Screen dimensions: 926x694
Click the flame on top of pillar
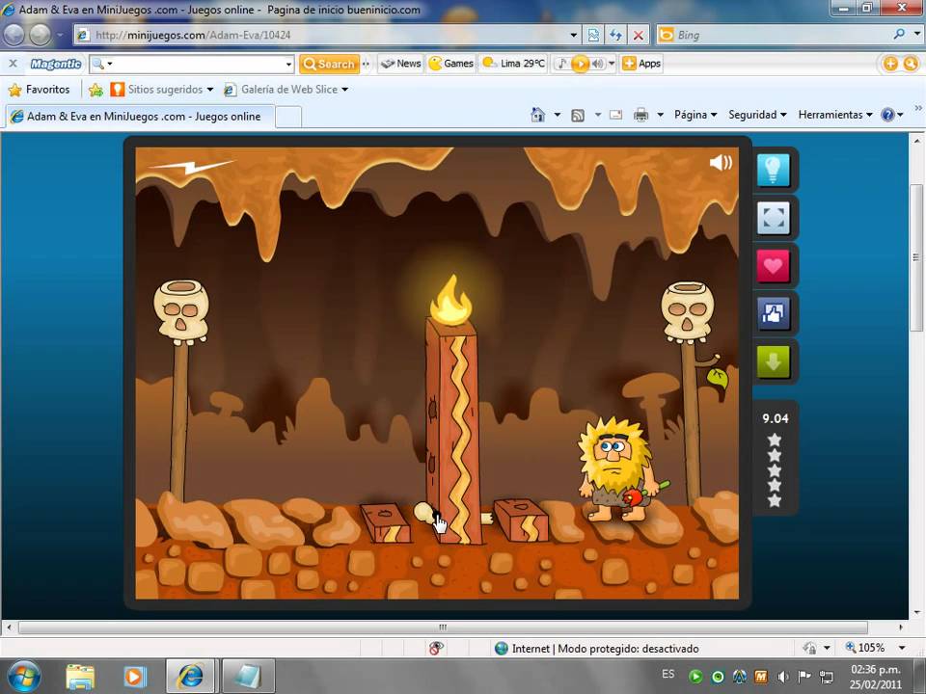(451, 300)
